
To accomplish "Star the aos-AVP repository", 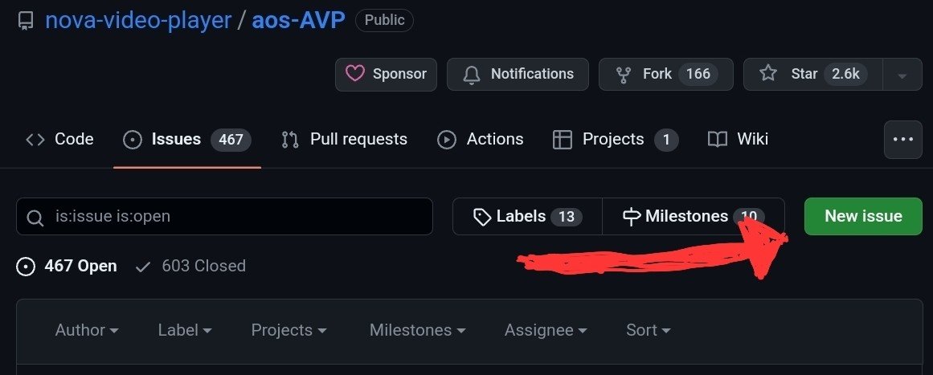I will (812, 74).
